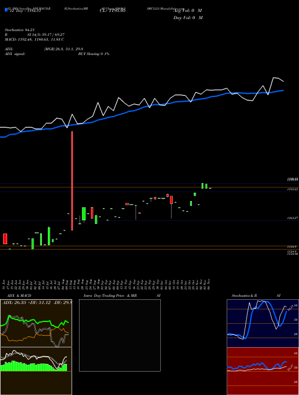The width and height of the screenshot is (299, 395).
Task: Click the 'BUY Slowing @ 1%' signal text
Action: [94, 54]
